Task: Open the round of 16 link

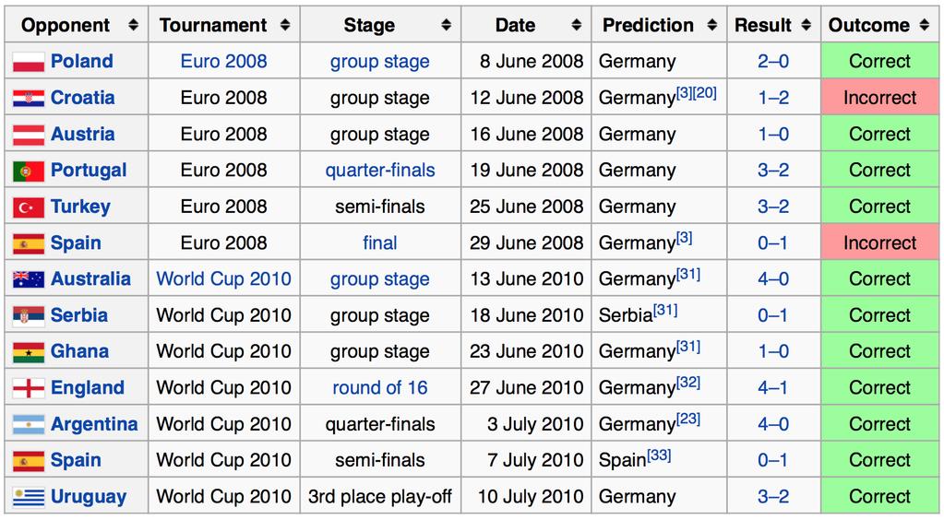Action: (380, 387)
